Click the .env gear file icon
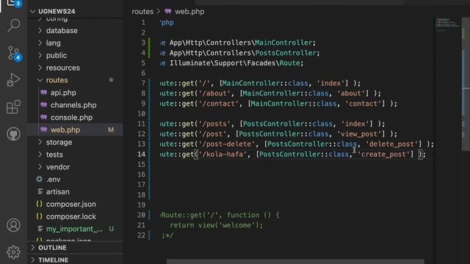470x264 pixels. point(39,179)
